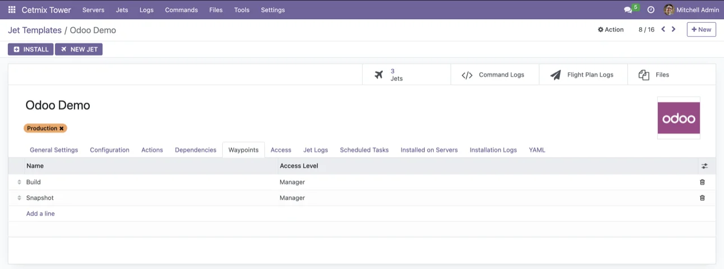724x269 pixels.
Task: Expand the Servers menu
Action: click(x=93, y=10)
